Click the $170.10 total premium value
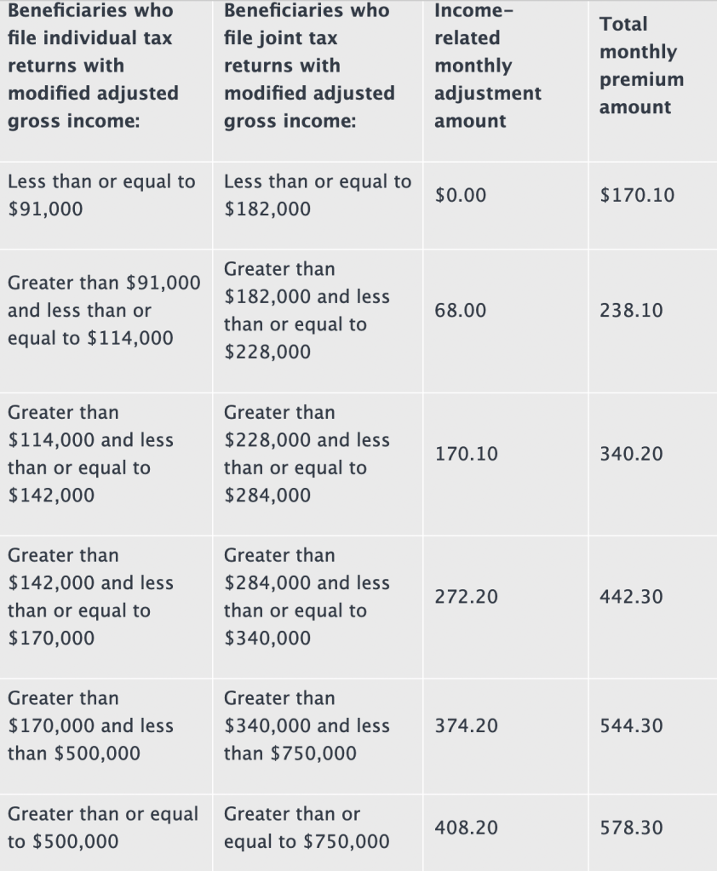Image resolution: width=717 pixels, height=871 pixels. tap(637, 196)
